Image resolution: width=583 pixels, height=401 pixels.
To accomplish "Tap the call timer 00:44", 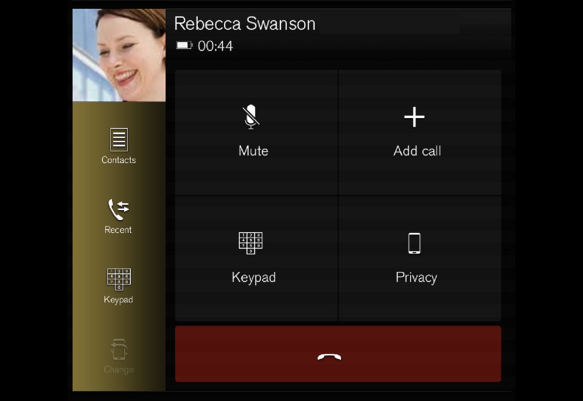I will pyautogui.click(x=216, y=46).
